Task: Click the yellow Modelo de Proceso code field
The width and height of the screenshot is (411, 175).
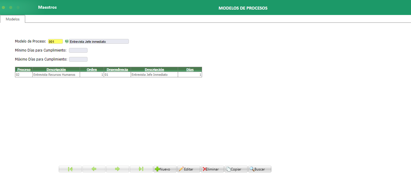Action: [x=55, y=41]
